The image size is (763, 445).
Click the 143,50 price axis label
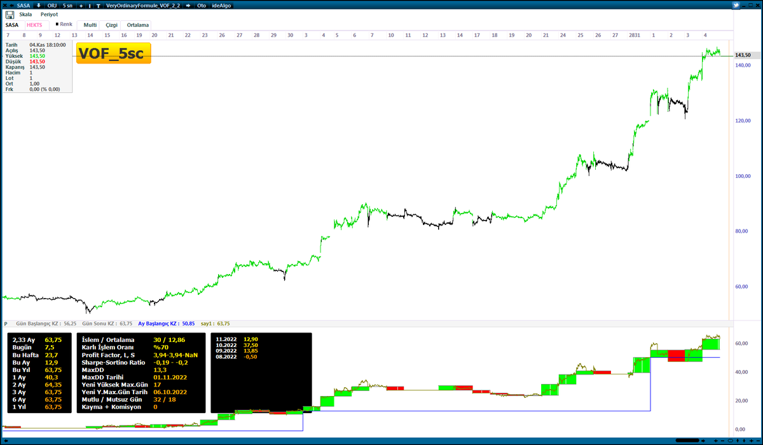pyautogui.click(x=743, y=55)
